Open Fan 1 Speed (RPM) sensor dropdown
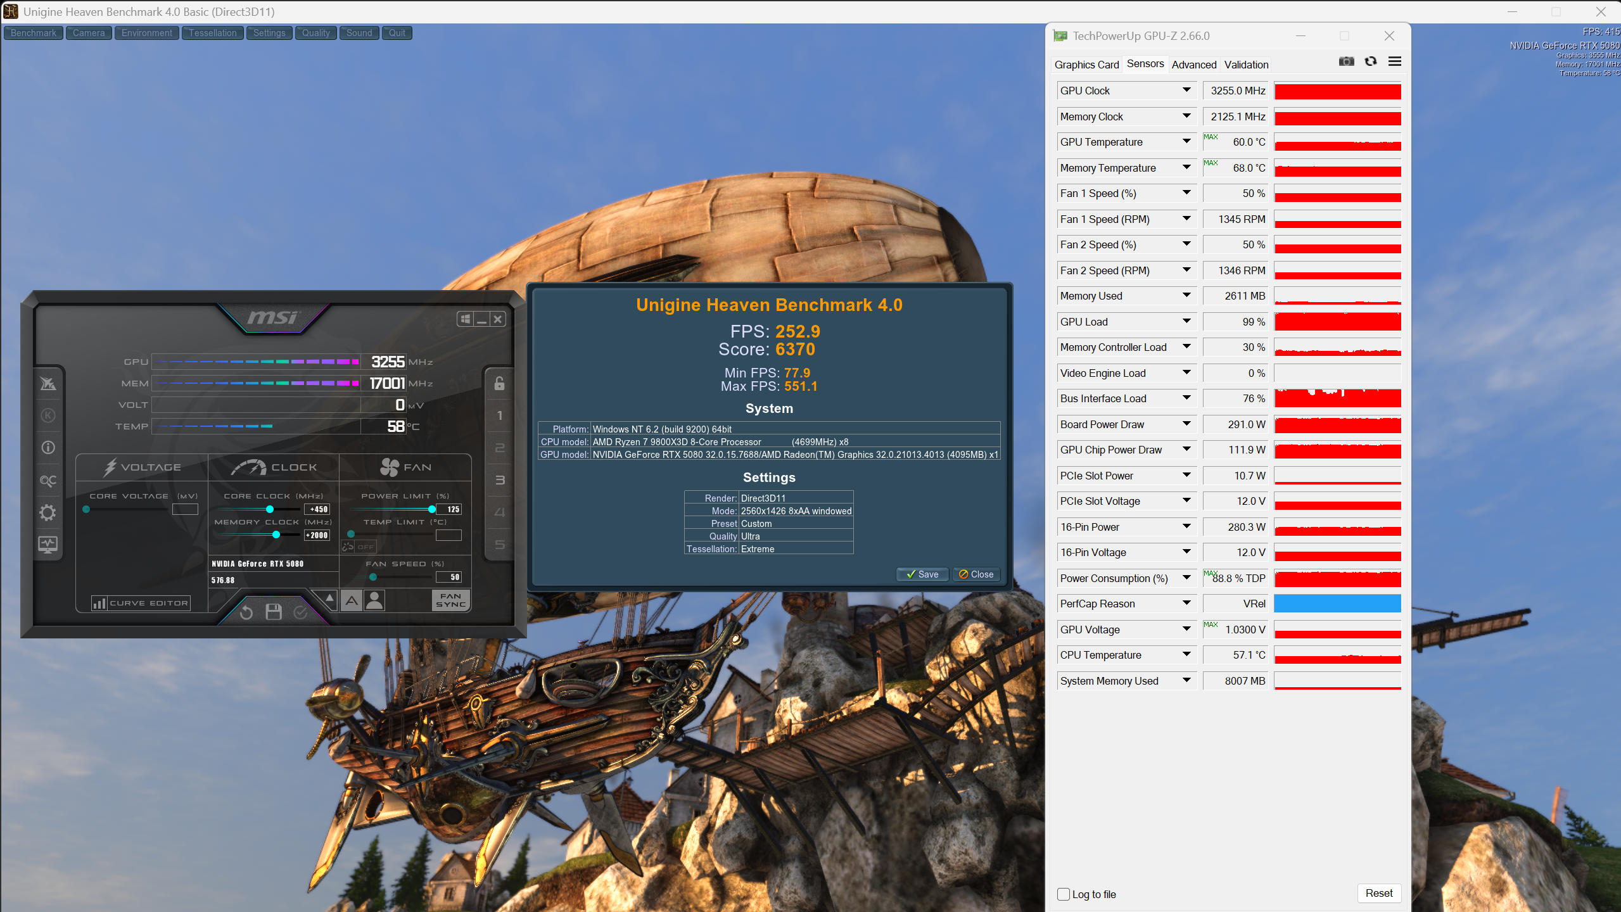 click(x=1186, y=219)
